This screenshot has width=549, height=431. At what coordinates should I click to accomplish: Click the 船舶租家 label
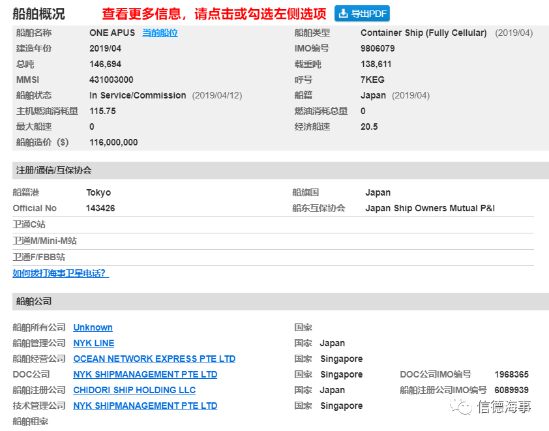click(x=31, y=421)
